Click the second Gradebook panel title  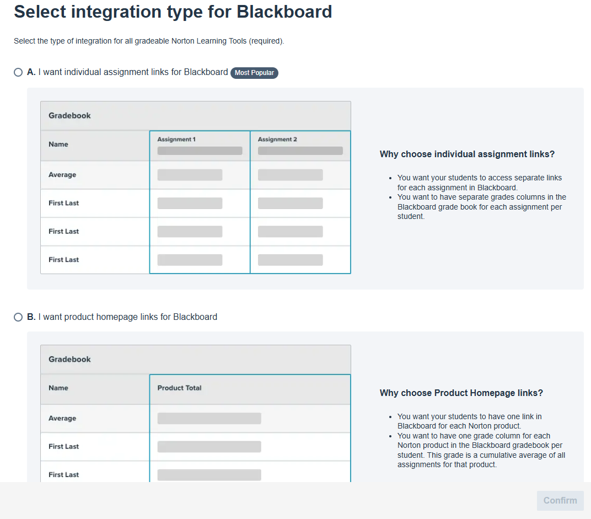tap(69, 359)
